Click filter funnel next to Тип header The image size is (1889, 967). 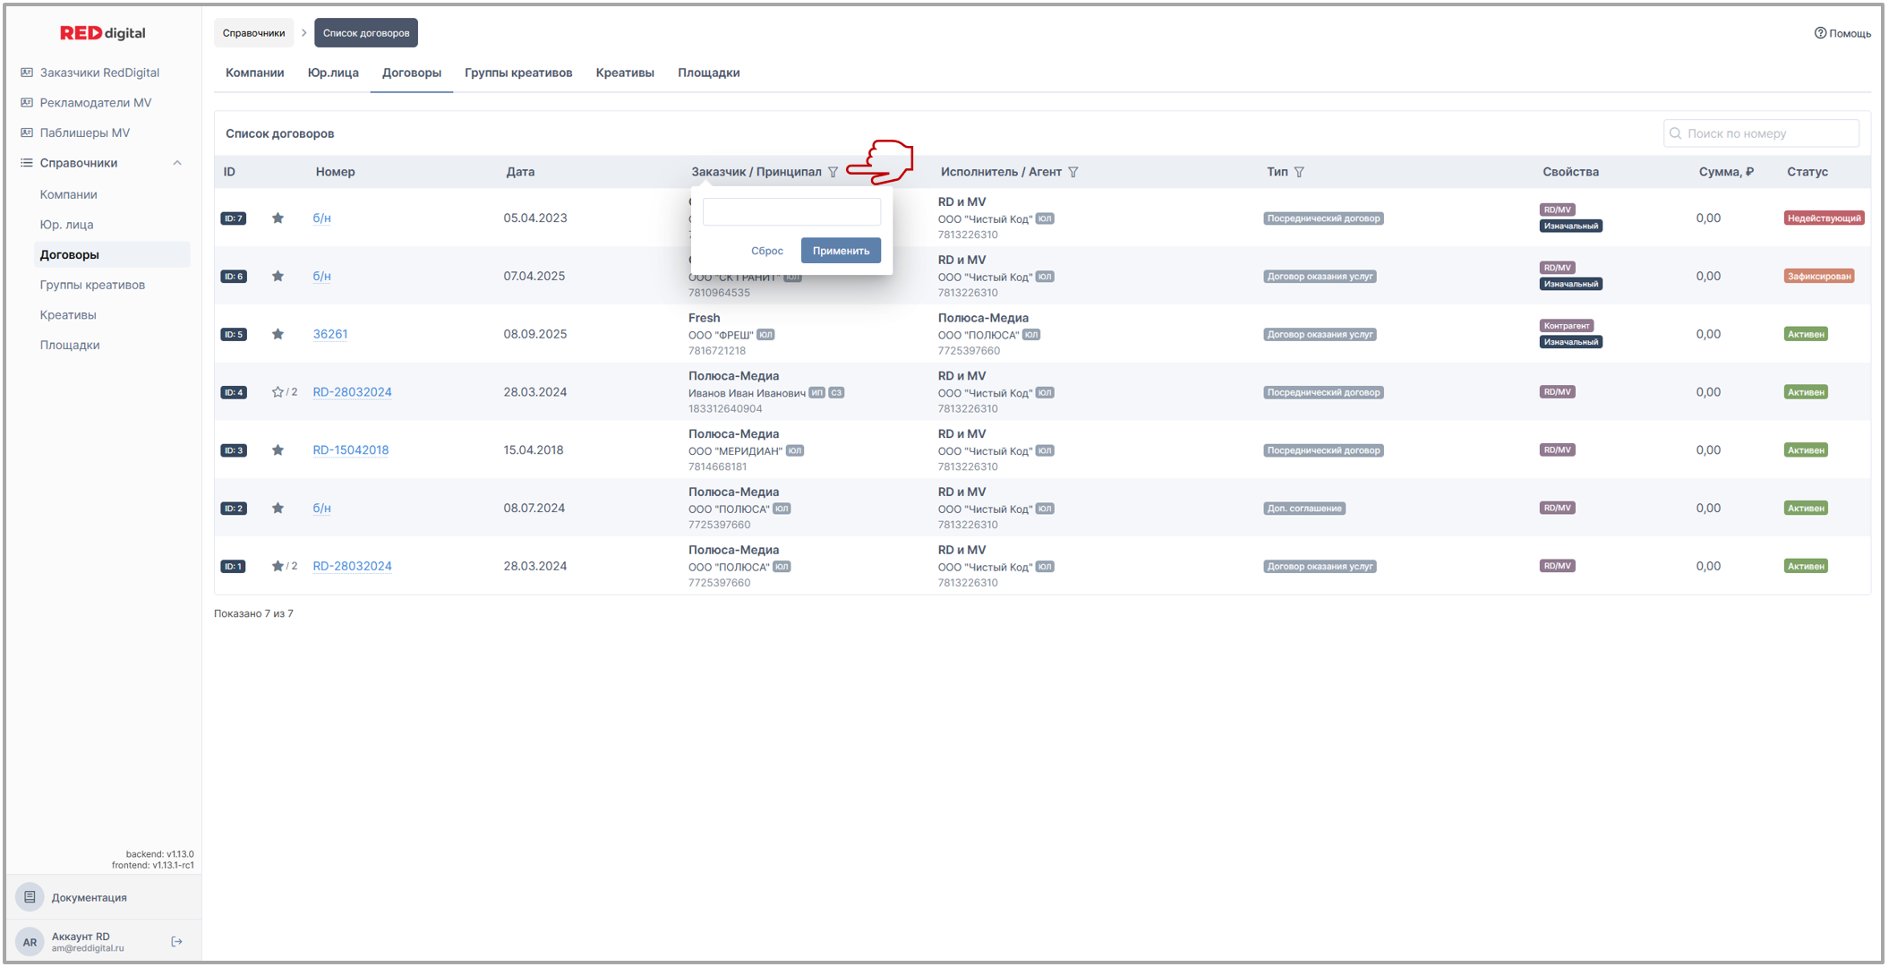tap(1299, 172)
